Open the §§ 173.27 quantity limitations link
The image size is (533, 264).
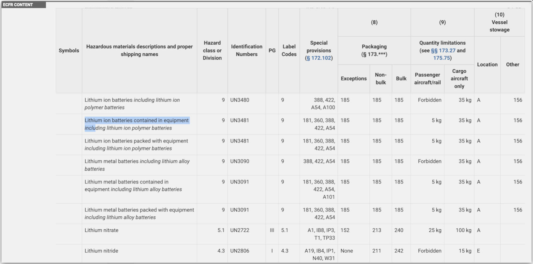pyautogui.click(x=443, y=51)
